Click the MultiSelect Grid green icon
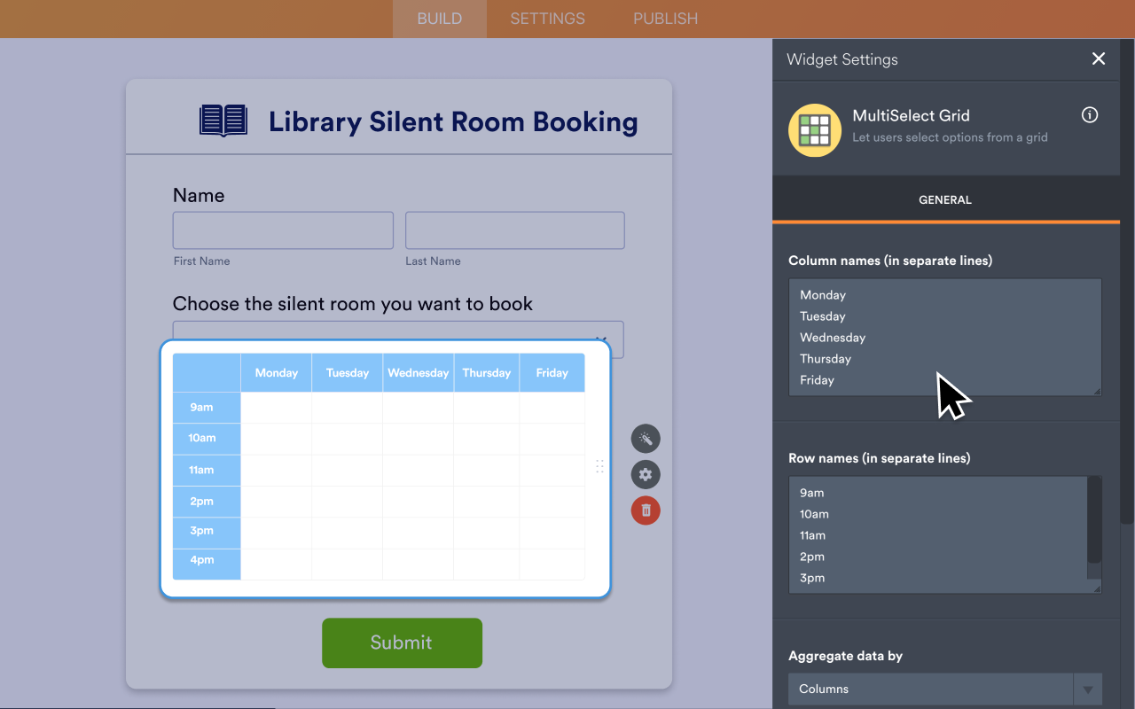This screenshot has width=1135, height=709. [814, 130]
